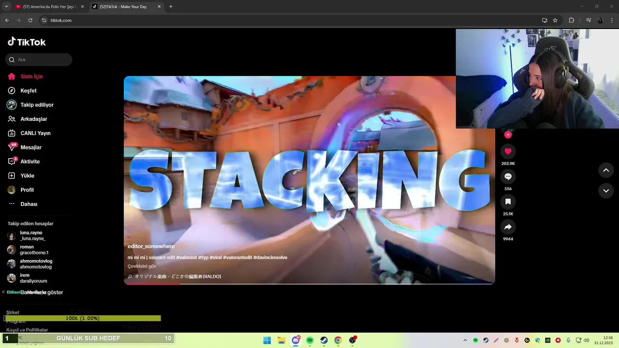Open the Arkadaşlar friends icon
Viewport: 619px width, 348px height.
pos(12,119)
